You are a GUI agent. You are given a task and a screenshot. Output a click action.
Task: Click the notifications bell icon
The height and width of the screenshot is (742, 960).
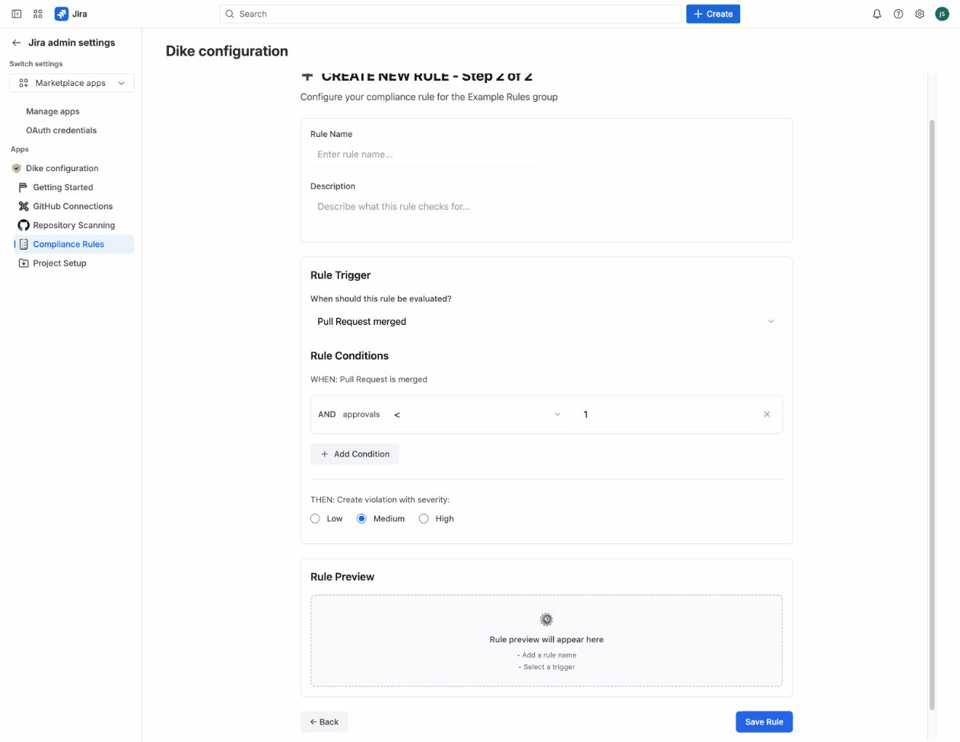tap(877, 14)
